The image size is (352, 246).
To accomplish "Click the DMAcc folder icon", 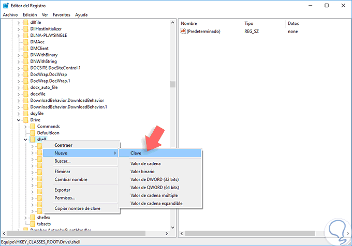I will point(26,42).
